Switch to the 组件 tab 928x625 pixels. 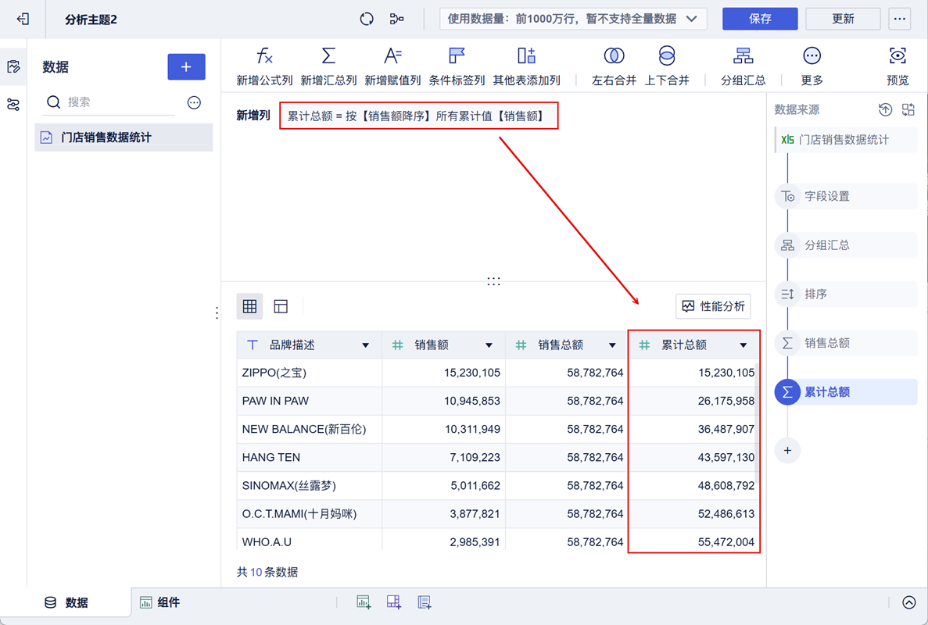click(159, 602)
